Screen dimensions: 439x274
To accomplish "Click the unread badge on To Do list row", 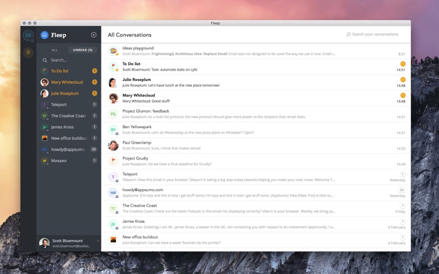I will [x=403, y=64].
